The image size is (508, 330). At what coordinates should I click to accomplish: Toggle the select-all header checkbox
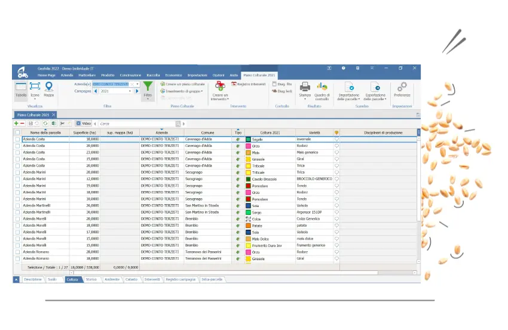(x=17, y=132)
